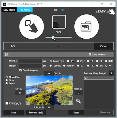This screenshot has height=118, width=117.
Task: Select Landsc. orientation radio button
Action: pos(51,65)
